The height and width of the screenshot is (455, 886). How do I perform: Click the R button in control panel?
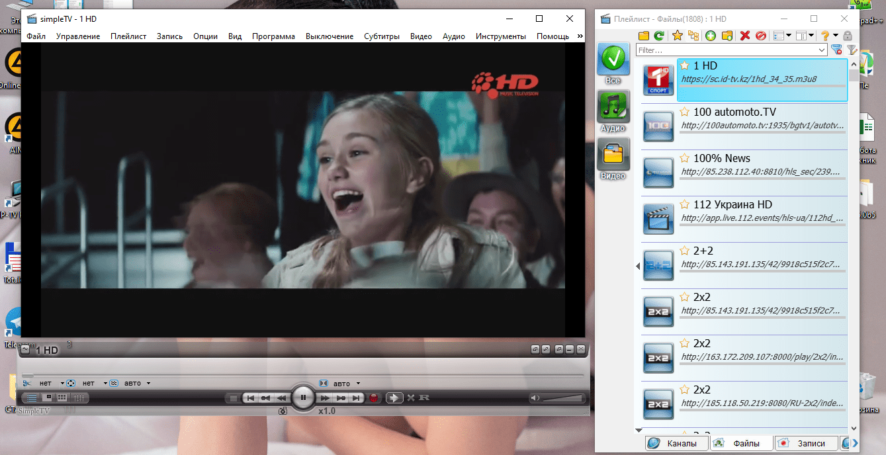click(x=424, y=398)
